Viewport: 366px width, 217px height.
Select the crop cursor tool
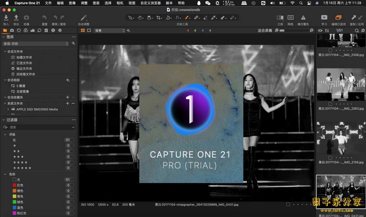pyautogui.click(x=159, y=18)
